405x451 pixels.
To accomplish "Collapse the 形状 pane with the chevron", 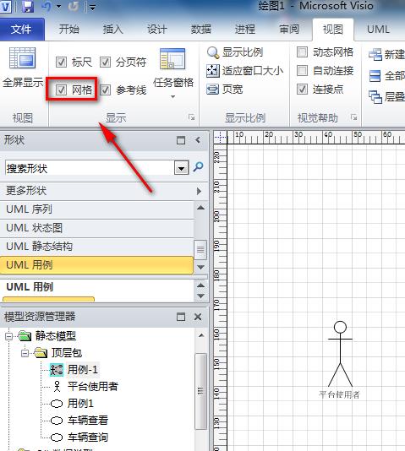I will (x=198, y=140).
